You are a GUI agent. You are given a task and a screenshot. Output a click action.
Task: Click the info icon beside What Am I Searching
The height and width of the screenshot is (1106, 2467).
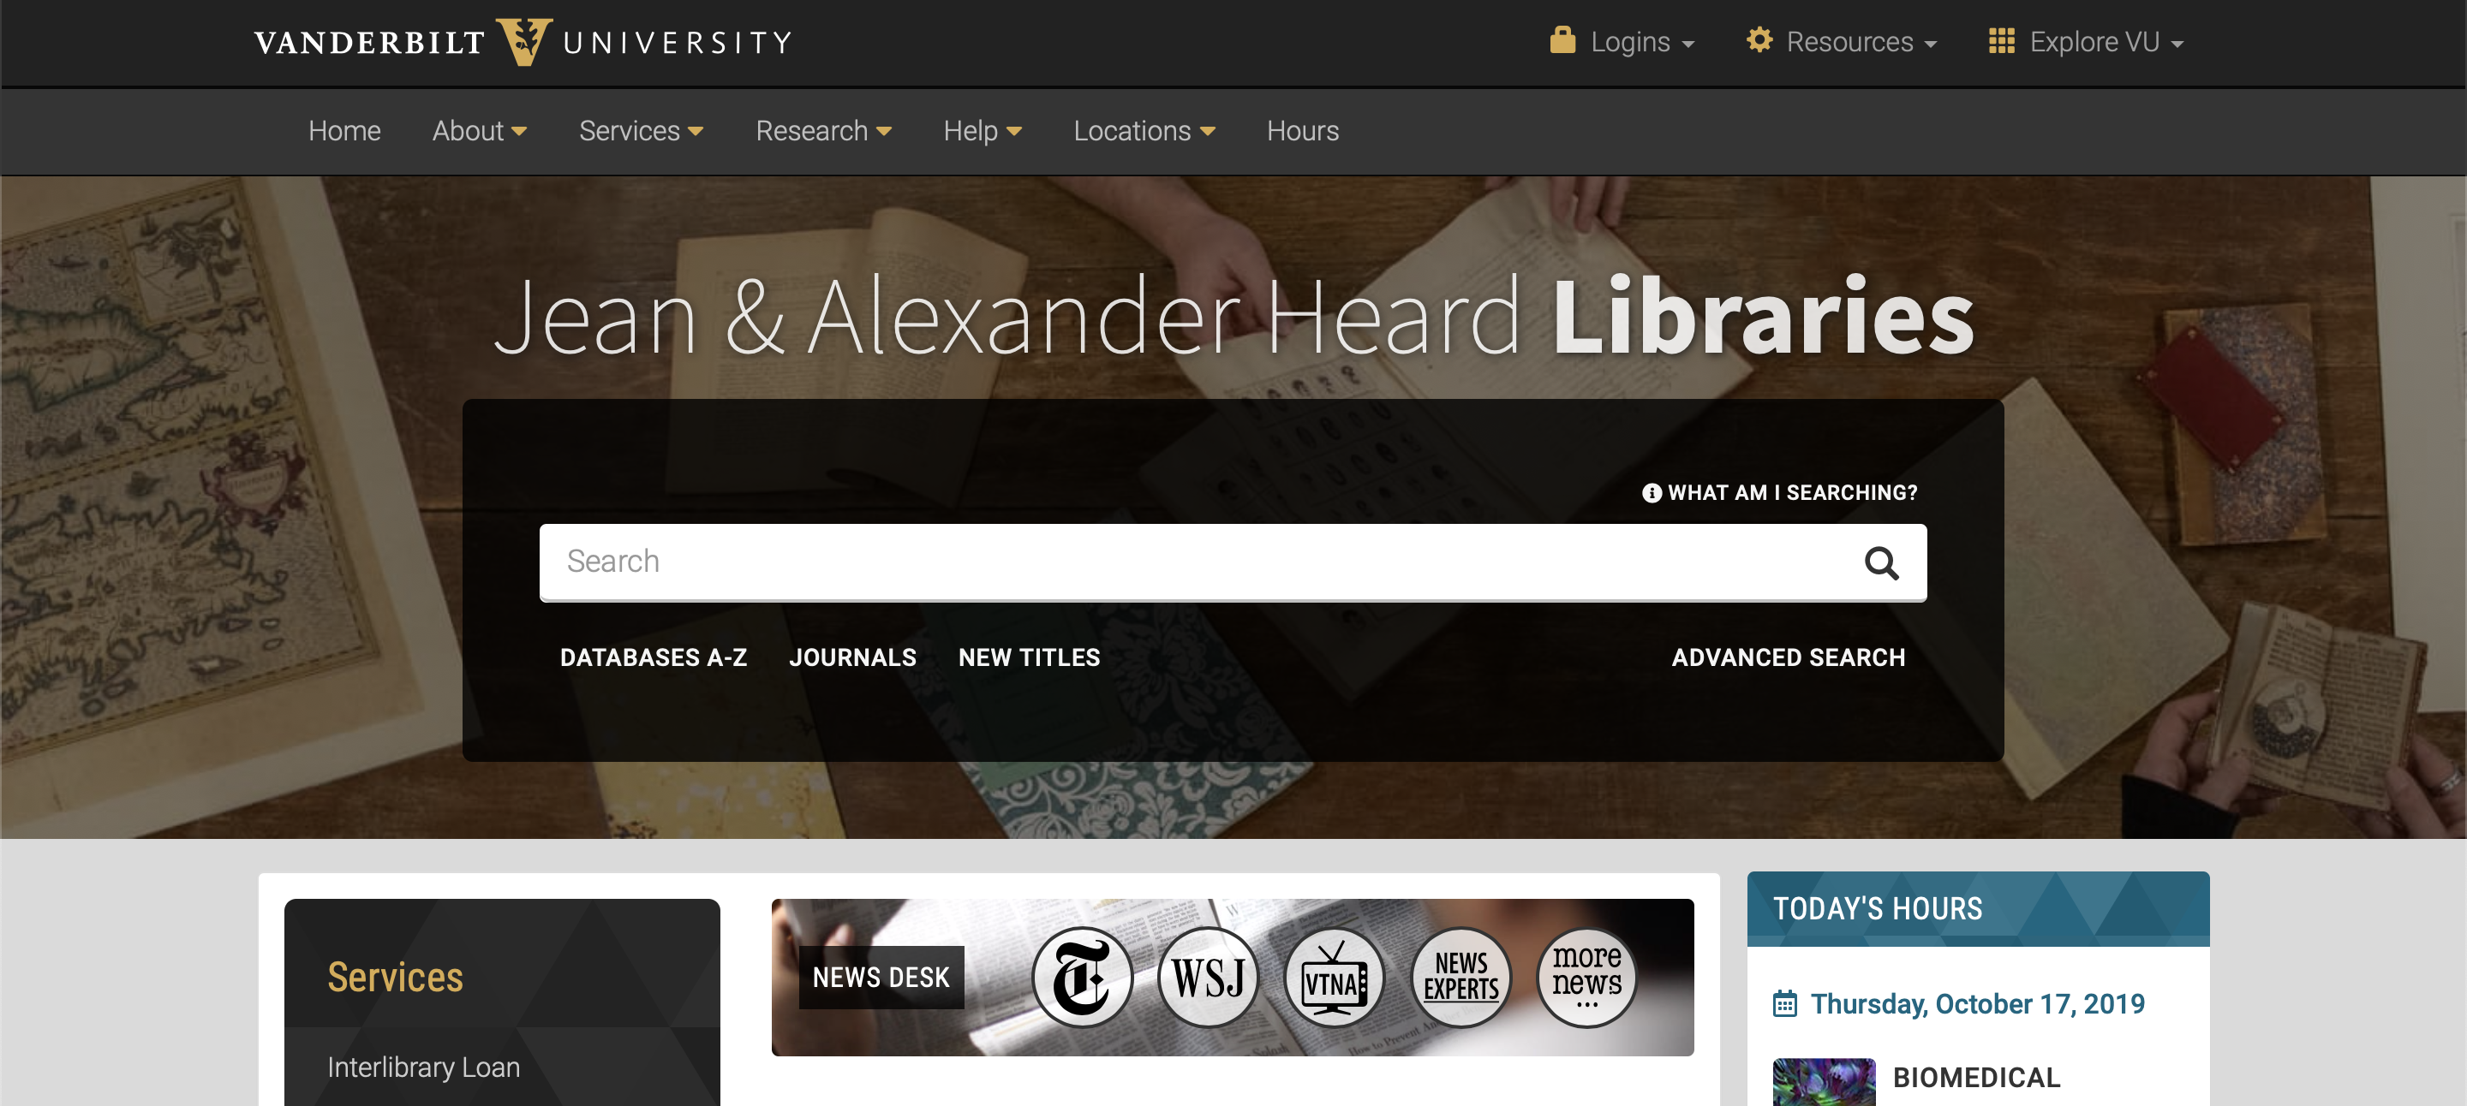point(1651,493)
